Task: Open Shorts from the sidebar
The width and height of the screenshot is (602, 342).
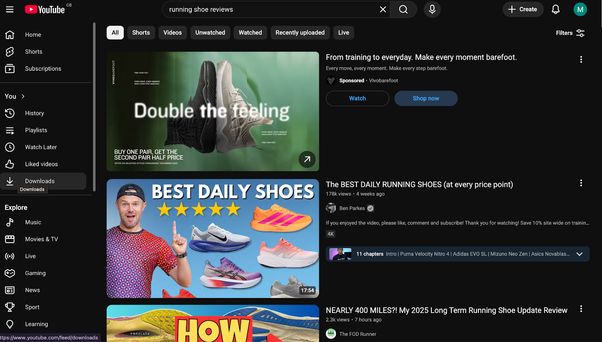Action: pyautogui.click(x=43, y=51)
